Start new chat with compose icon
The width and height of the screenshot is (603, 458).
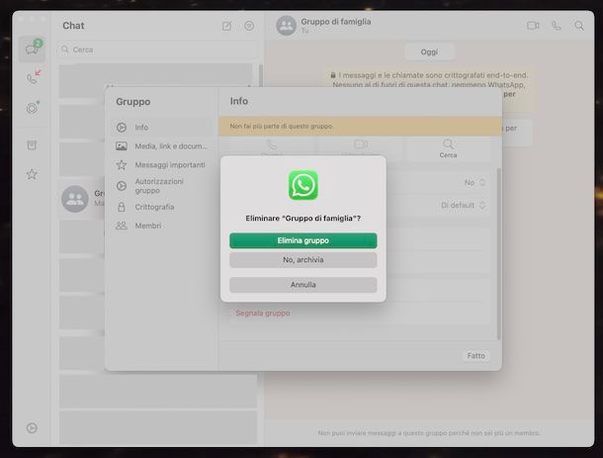pyautogui.click(x=227, y=26)
